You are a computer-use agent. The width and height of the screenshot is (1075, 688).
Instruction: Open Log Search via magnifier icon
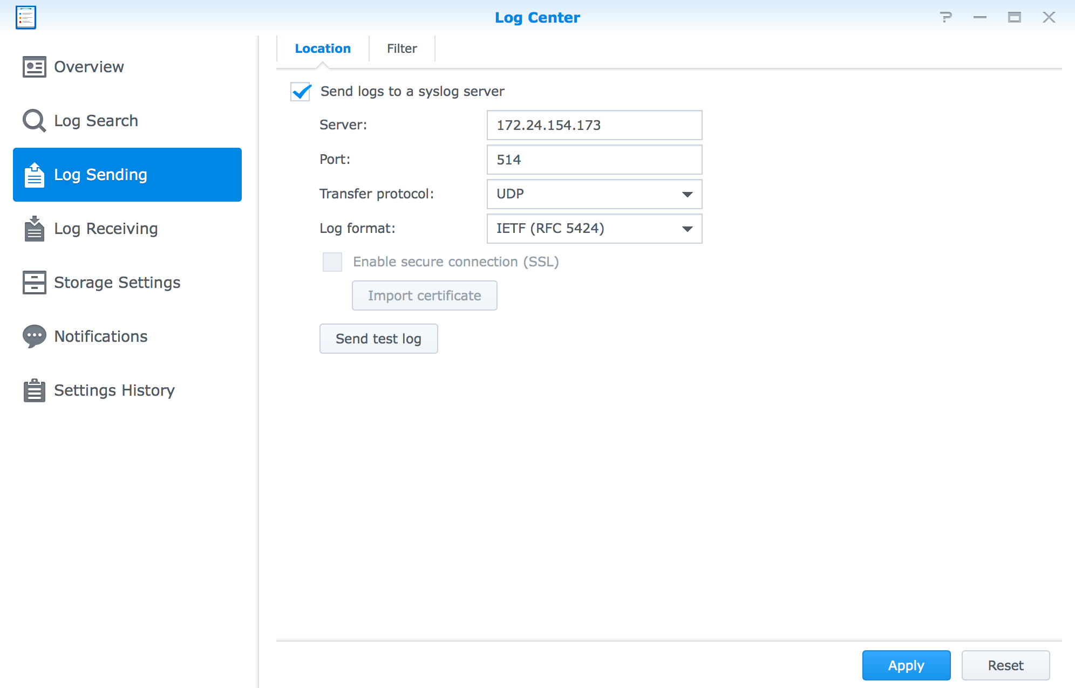(x=34, y=121)
